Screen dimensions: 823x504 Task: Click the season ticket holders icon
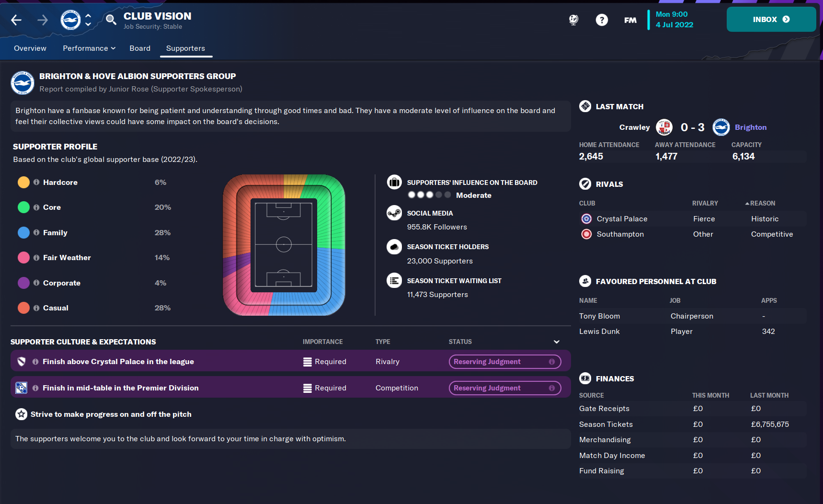(x=394, y=247)
